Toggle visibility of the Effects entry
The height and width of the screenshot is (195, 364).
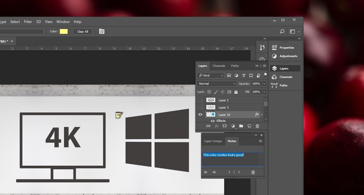[213, 121]
